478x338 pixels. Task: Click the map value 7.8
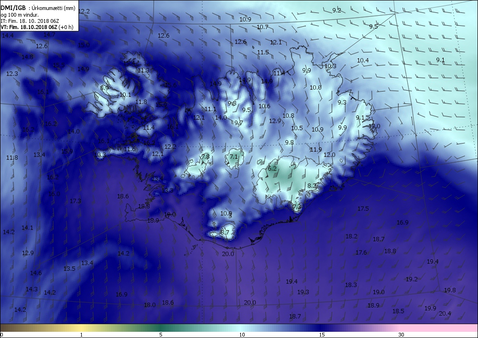(x=206, y=156)
